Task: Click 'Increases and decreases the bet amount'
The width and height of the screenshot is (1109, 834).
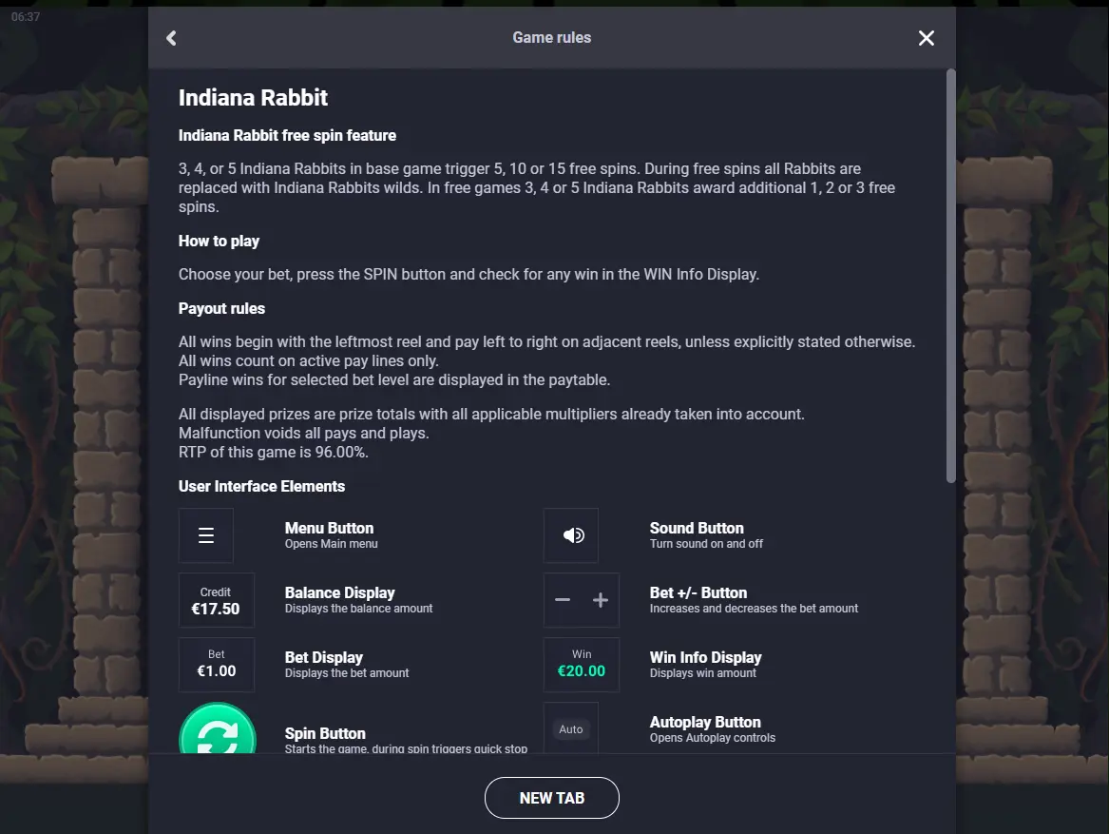Action: 754,609
